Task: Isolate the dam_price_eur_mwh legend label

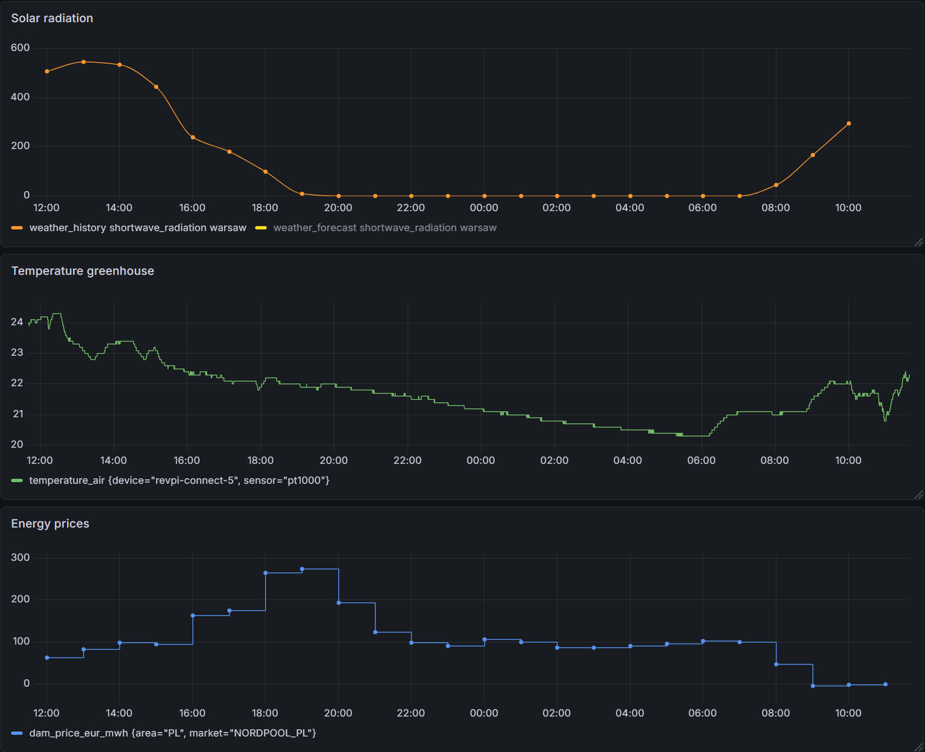Action: point(172,733)
